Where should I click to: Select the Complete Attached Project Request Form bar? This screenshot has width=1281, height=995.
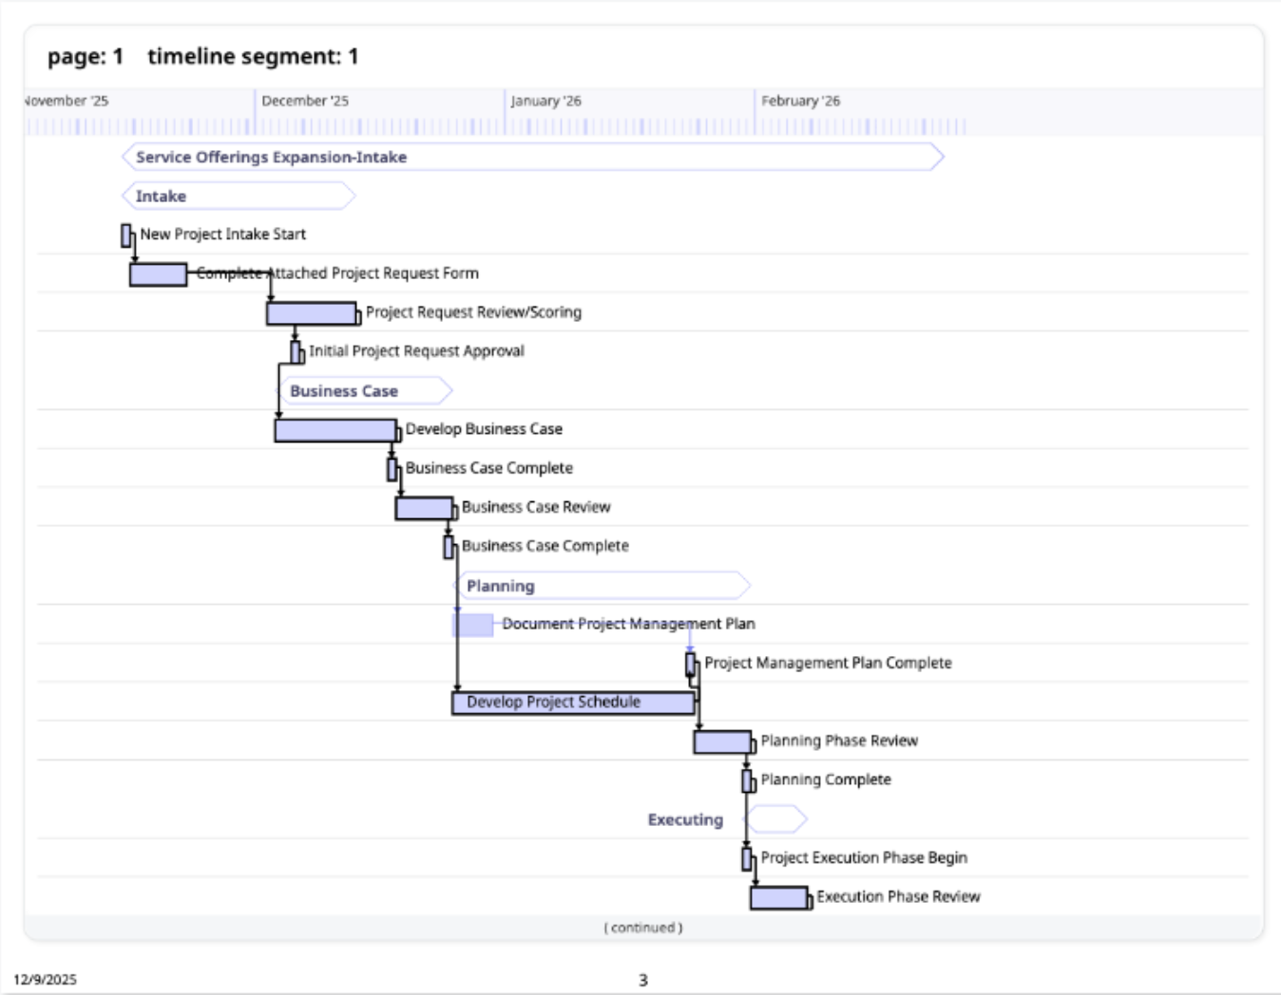pos(158,274)
